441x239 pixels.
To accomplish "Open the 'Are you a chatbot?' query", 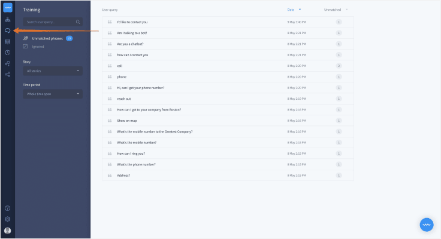I will pos(131,44).
